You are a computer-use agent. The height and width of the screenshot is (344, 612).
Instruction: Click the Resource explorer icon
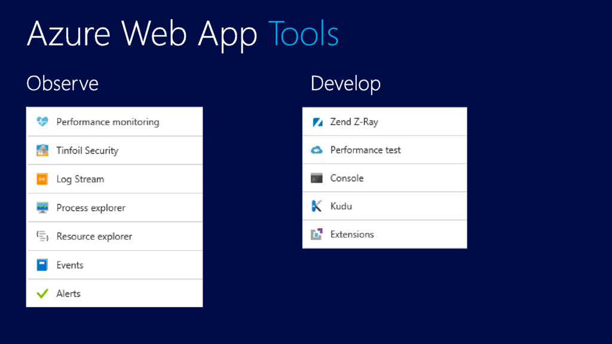(42, 236)
